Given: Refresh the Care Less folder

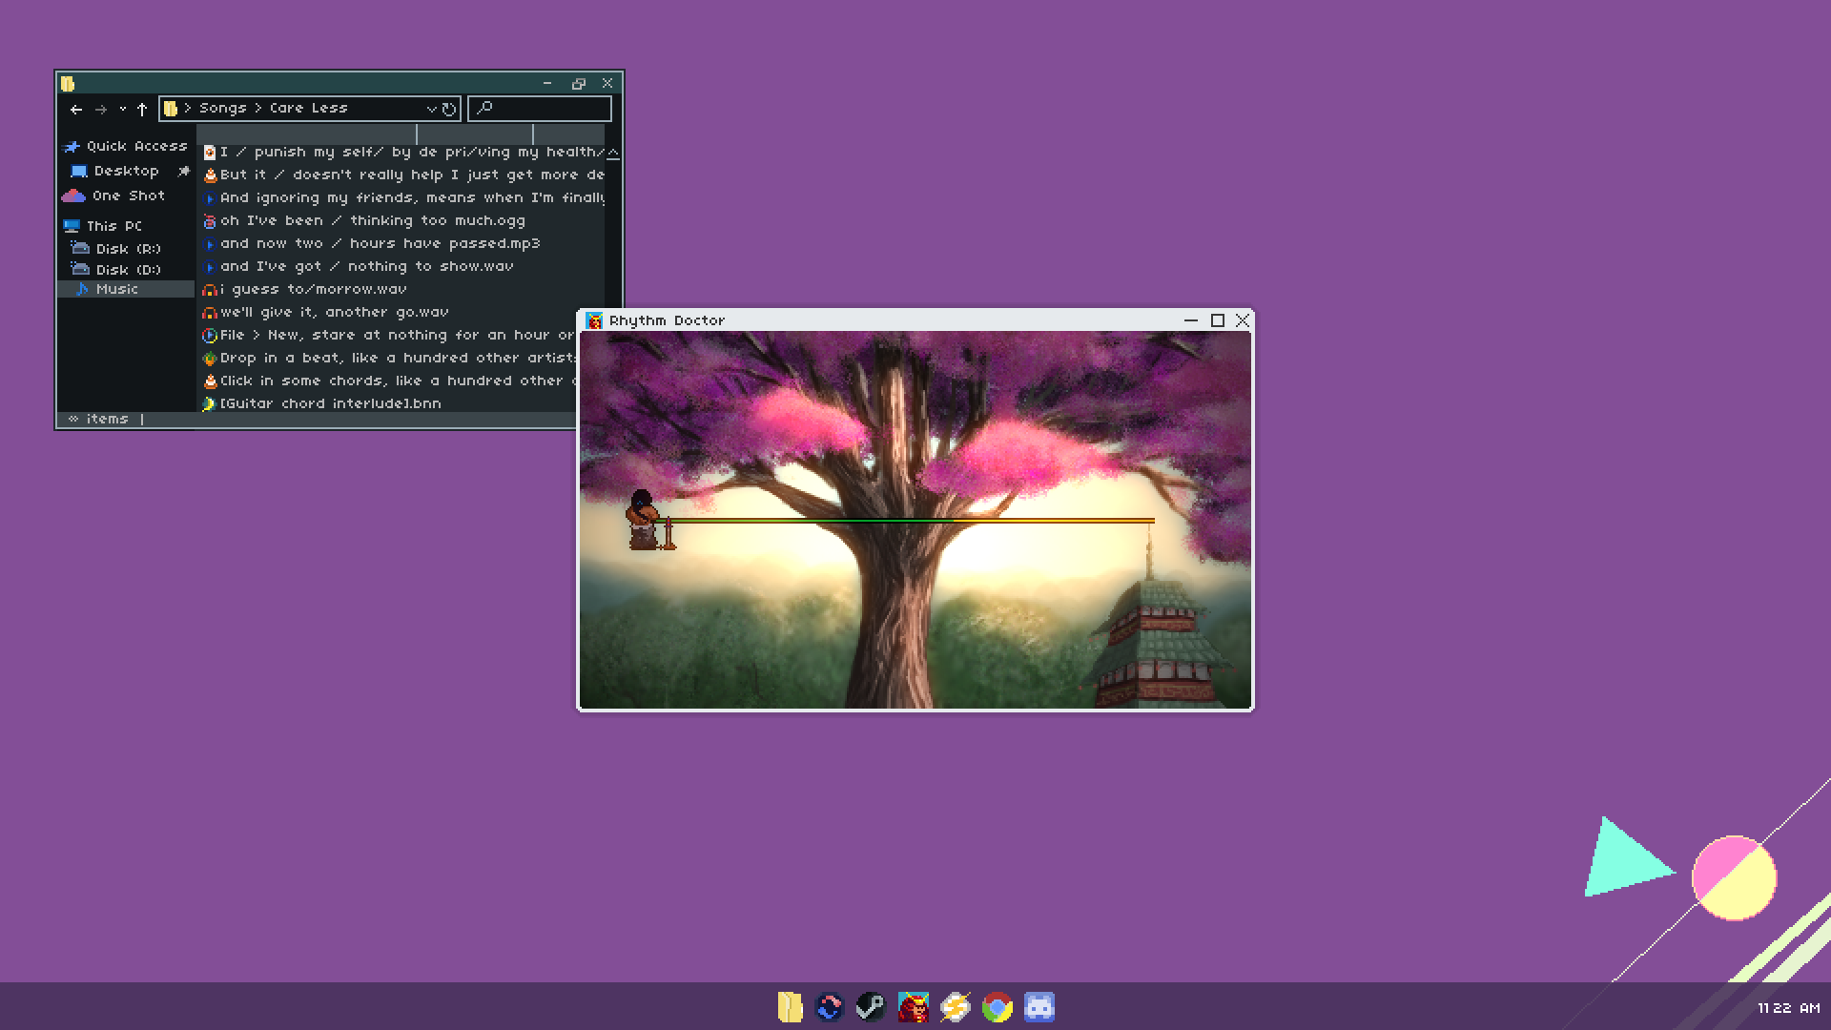Looking at the screenshot, I should click(x=448, y=109).
